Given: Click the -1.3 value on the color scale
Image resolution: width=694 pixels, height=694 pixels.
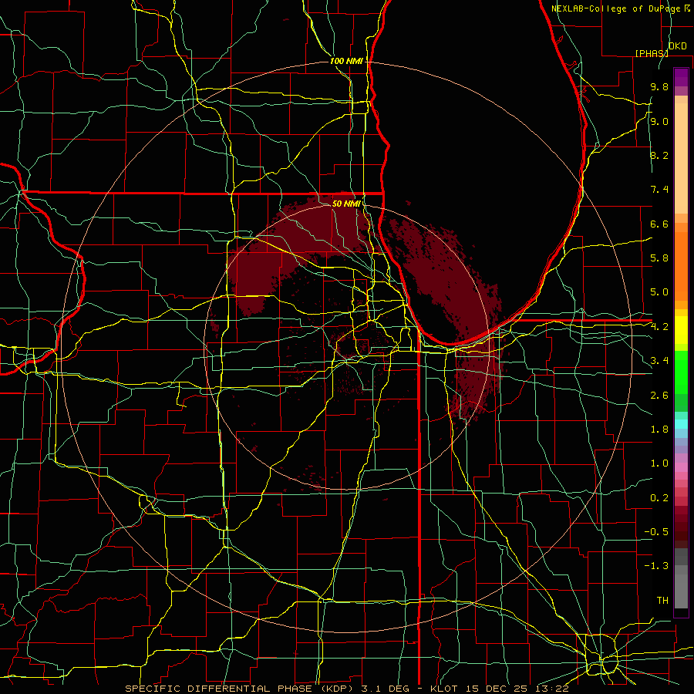Looking at the screenshot, I should pos(656,566).
